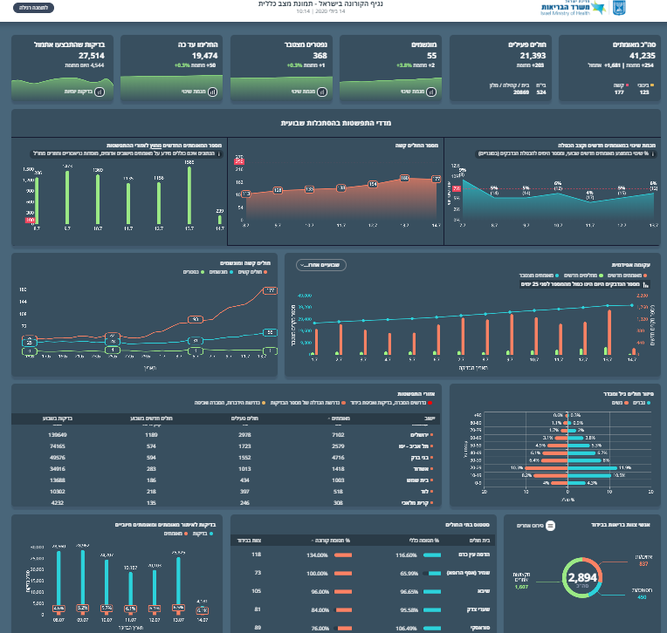The height and width of the screenshot is (633, 667).
Task: Toggle cyan tests legend in tests bar chart
Action: (203, 534)
